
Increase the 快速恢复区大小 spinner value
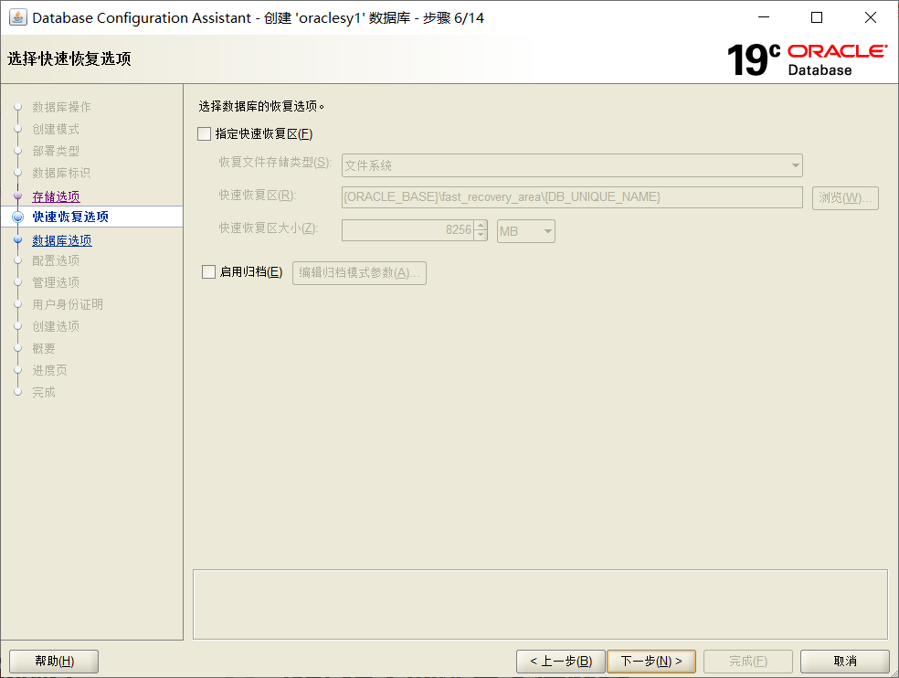point(481,226)
